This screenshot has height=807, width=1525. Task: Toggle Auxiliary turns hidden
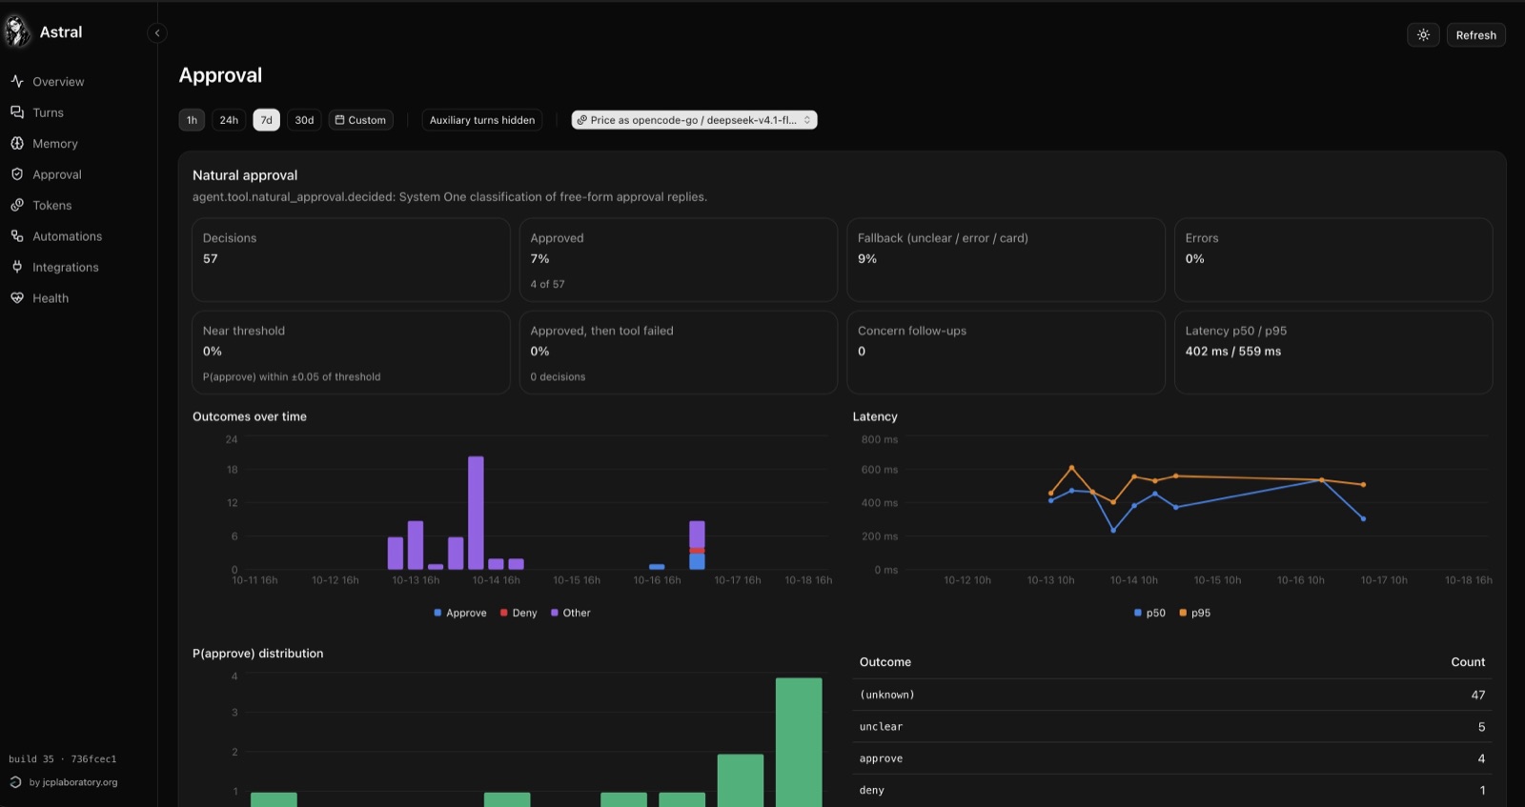pos(482,120)
